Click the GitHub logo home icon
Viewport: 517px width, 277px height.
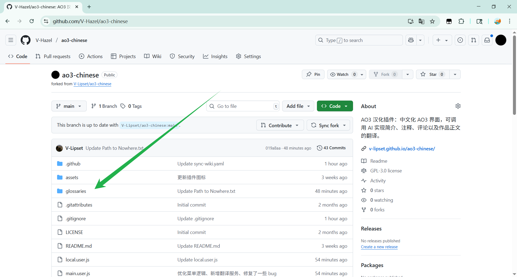click(26, 40)
